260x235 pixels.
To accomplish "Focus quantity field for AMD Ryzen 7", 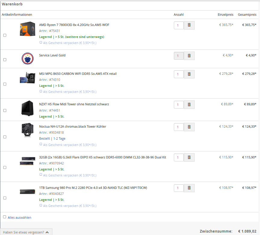I will (179, 25).
